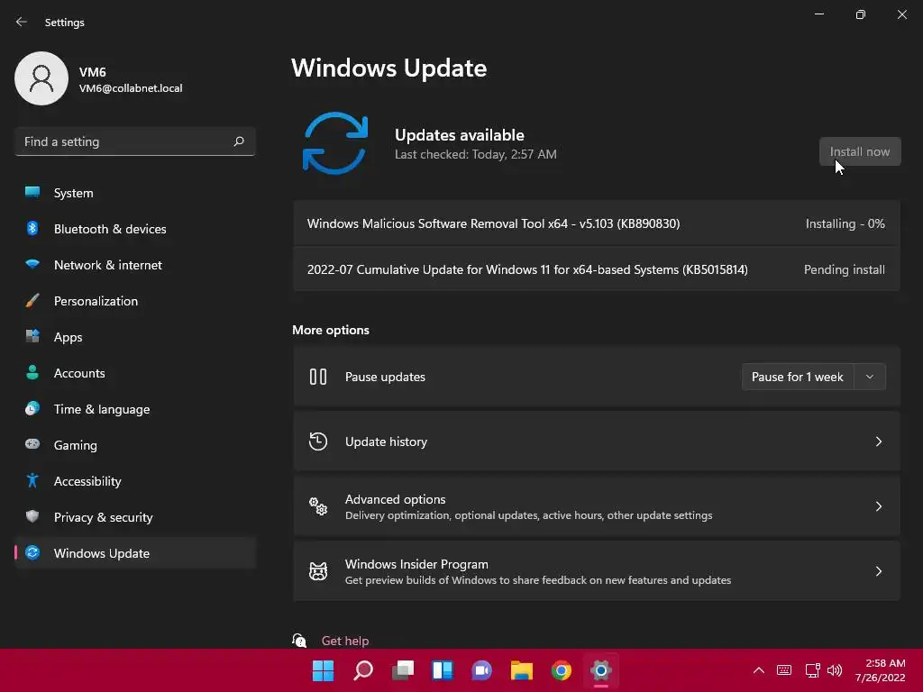Click the Get help chat icon

pos(299,641)
